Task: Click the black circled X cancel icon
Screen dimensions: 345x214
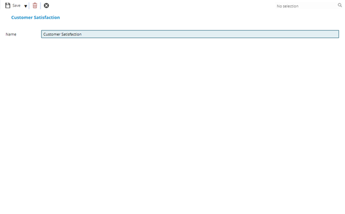Action: [x=46, y=6]
